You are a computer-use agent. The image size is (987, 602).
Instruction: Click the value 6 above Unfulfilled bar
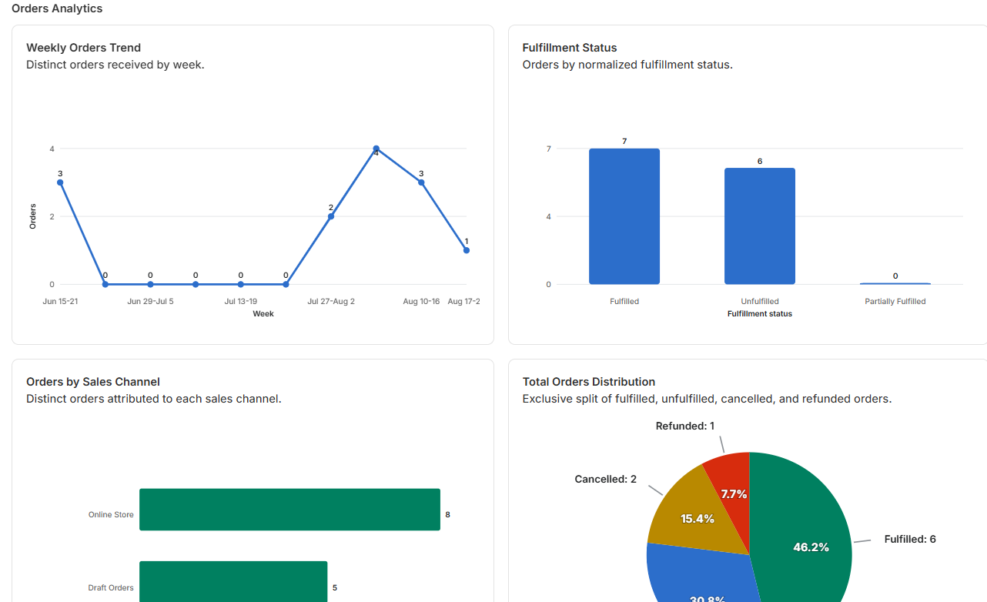[x=760, y=161]
